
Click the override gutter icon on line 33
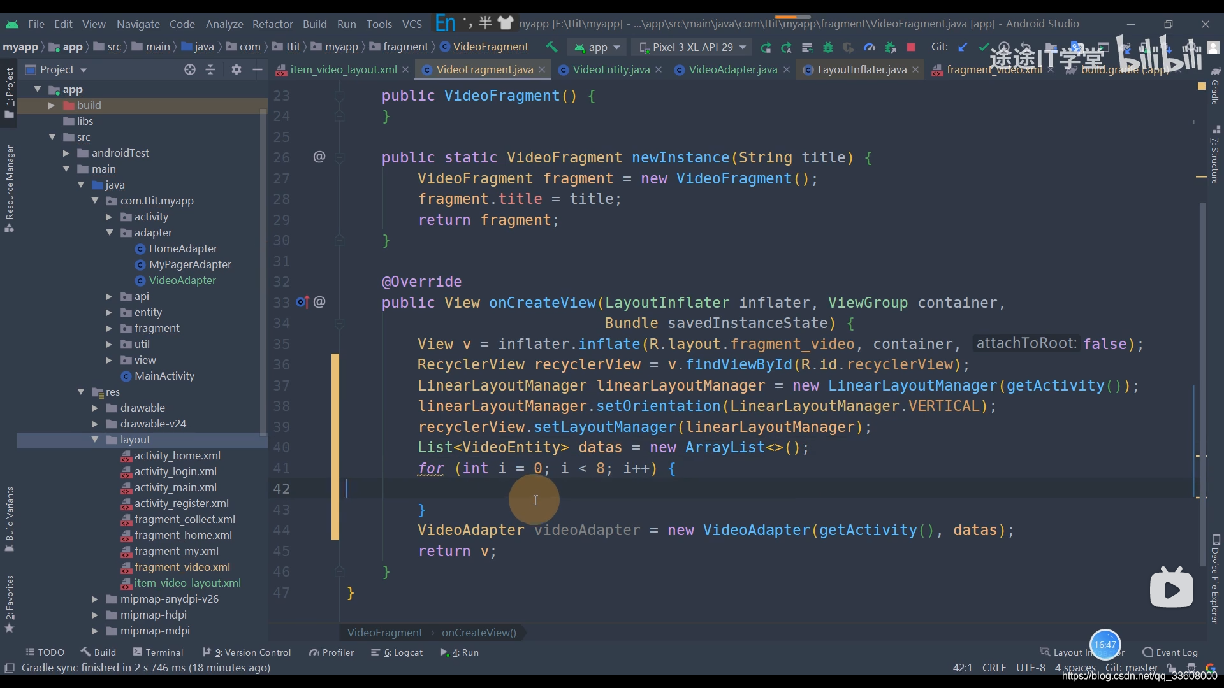[302, 302]
